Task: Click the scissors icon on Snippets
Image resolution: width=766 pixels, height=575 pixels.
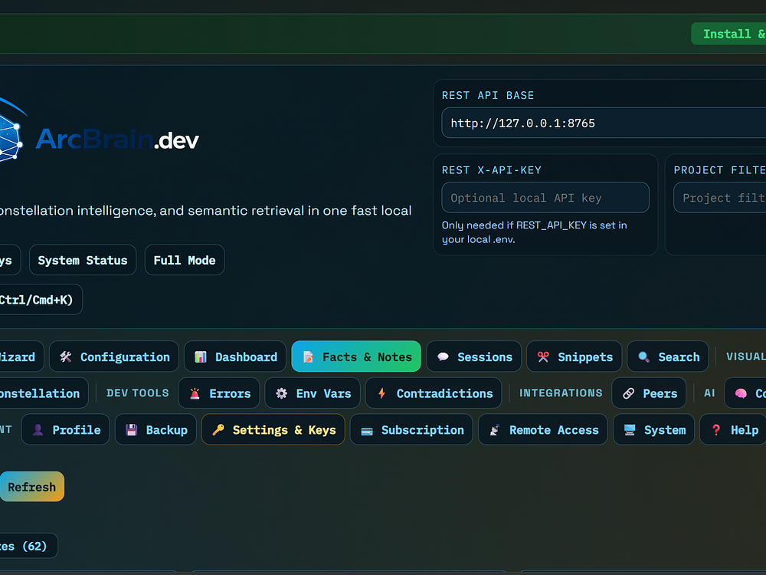Action: (543, 357)
